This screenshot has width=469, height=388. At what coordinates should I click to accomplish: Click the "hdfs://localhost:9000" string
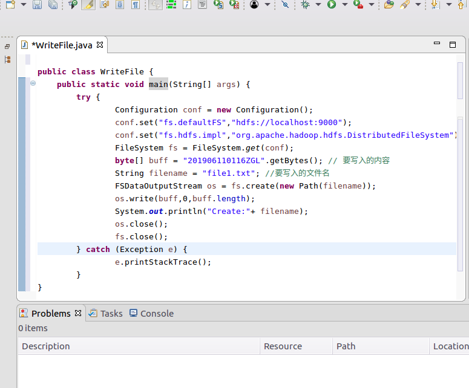coord(287,123)
